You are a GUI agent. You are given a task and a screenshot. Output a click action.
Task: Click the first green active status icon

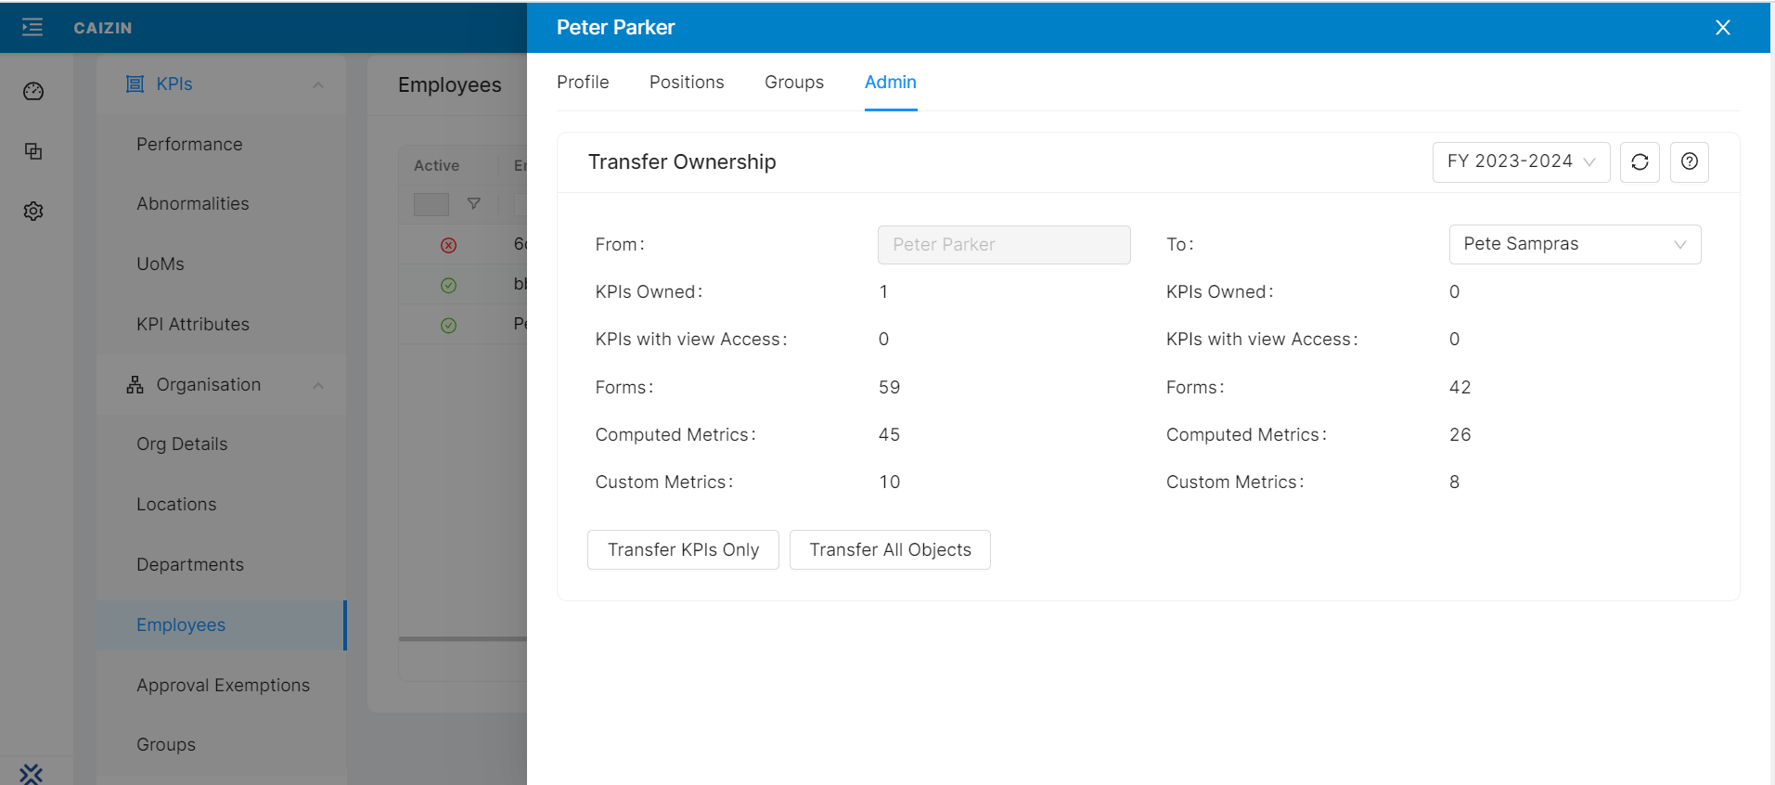tap(448, 286)
